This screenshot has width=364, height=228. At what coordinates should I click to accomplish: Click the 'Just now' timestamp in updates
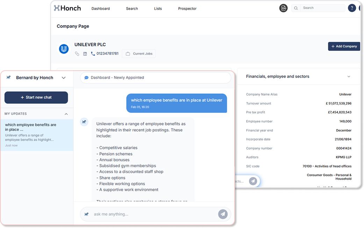[11, 145]
